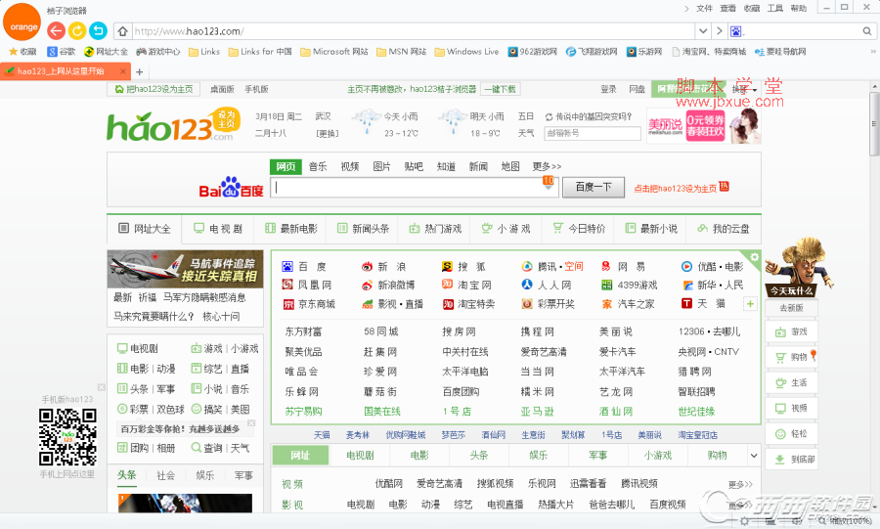880x529 pixels.
Task: Open the 4399游戏 site link
Action: [629, 285]
